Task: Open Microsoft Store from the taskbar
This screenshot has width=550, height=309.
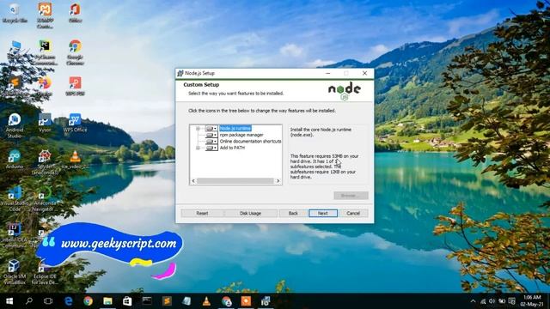Action: click(x=127, y=301)
